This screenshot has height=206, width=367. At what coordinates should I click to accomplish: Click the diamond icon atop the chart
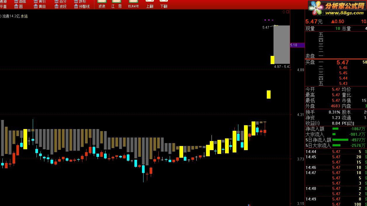click(284, 12)
